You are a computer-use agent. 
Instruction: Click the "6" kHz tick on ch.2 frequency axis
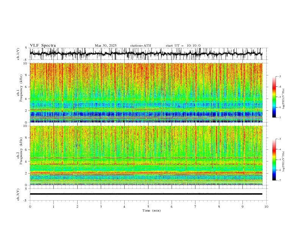[26, 150]
